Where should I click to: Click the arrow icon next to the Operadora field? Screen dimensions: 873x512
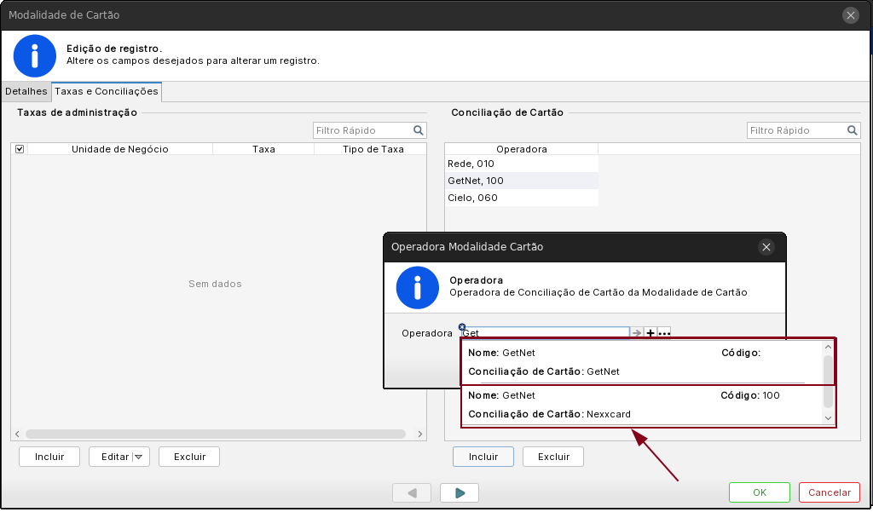tap(636, 333)
